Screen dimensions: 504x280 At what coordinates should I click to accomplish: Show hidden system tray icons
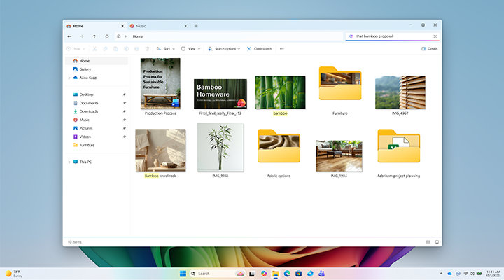tap(441, 274)
